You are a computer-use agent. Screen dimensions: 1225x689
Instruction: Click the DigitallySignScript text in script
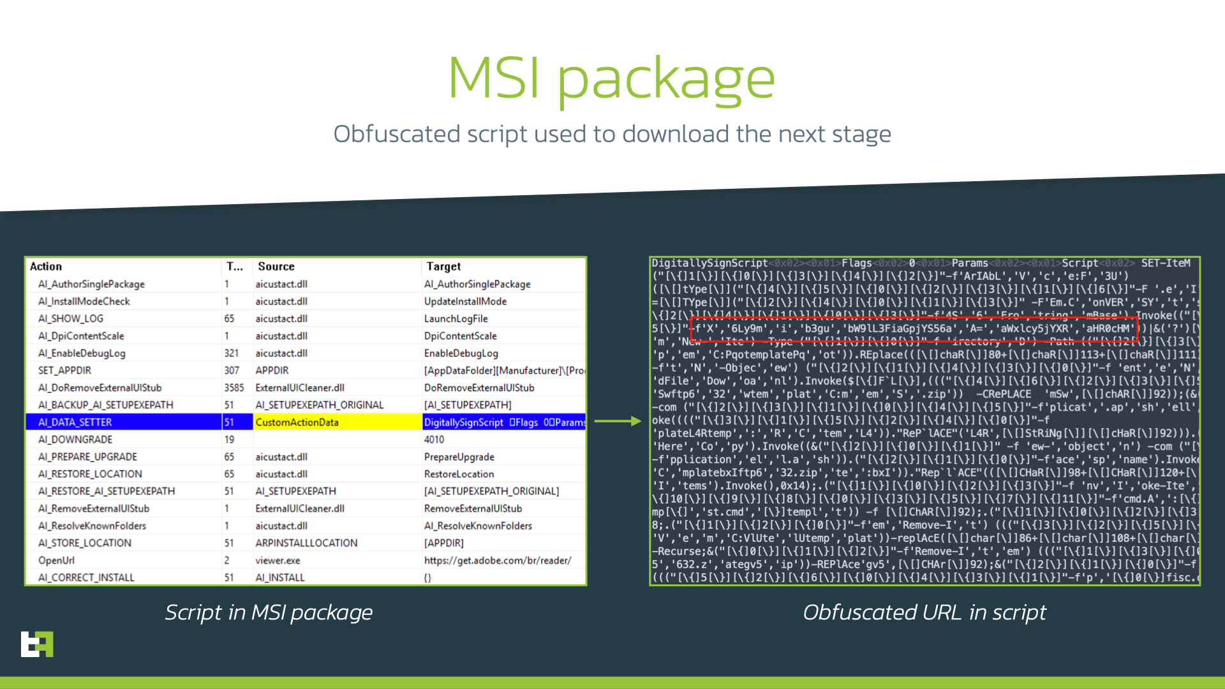pyautogui.click(x=709, y=263)
